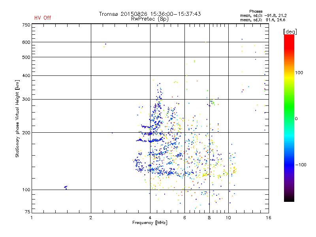Click the isolated blue point near 2.4 MHz, 590 km
Screen dimensions: 316x237
click(105, 44)
